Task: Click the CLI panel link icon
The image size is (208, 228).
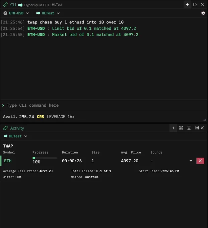Action: tap(5, 5)
